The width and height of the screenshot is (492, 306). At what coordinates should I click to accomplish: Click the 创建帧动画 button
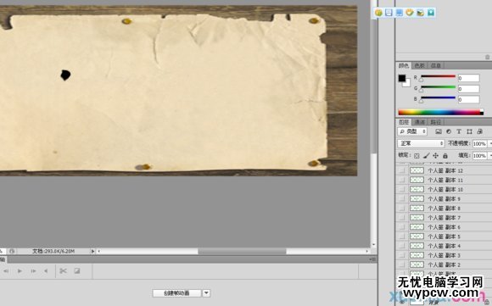coord(176,293)
